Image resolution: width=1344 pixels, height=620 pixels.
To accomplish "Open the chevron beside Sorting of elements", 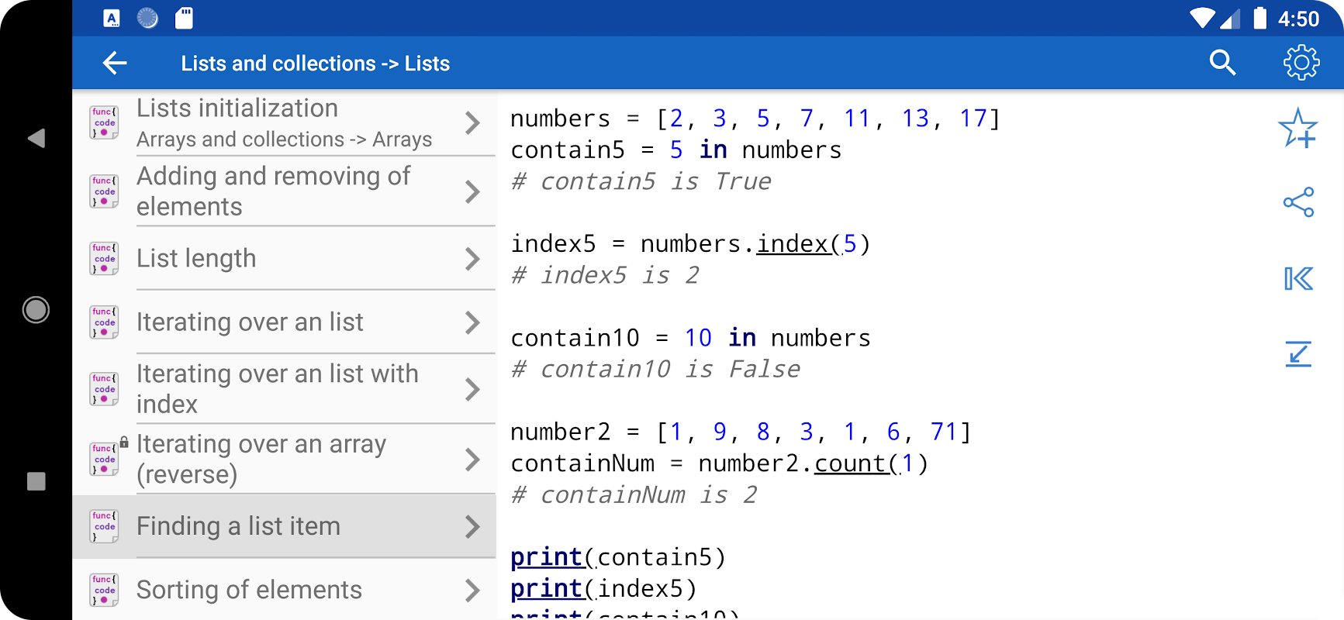I will point(472,591).
